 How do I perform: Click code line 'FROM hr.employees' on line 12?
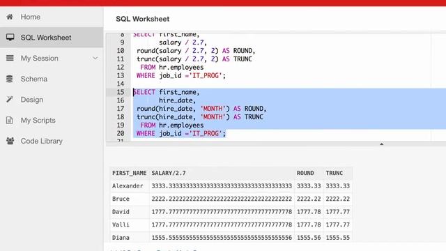pos(172,67)
